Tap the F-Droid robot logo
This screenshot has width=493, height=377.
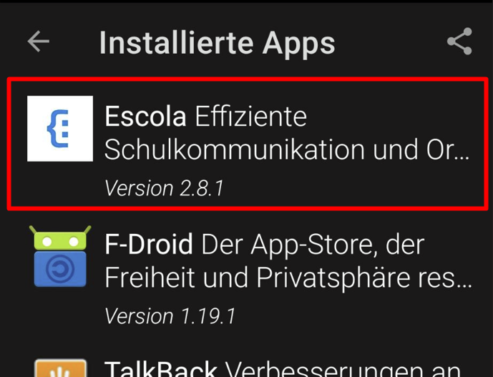(60, 256)
